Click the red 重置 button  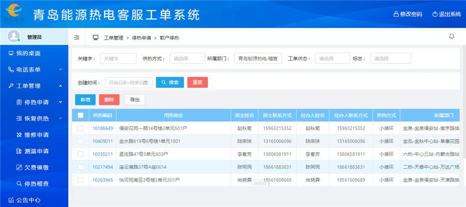pos(197,83)
